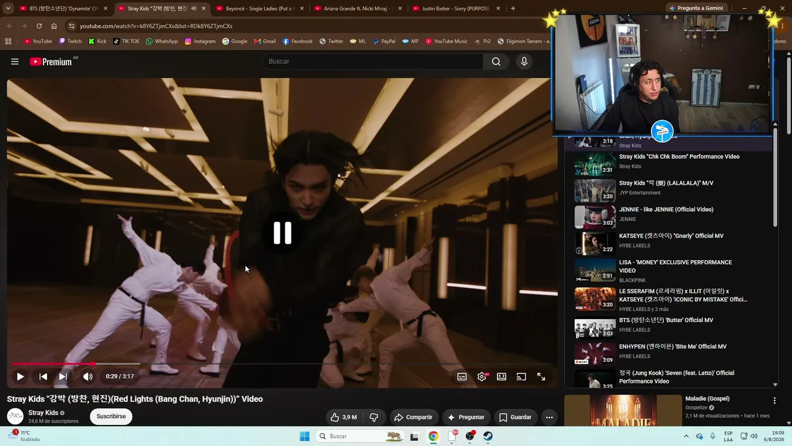Open the Instagram bookmark
The height and width of the screenshot is (446, 792).
click(x=200, y=42)
